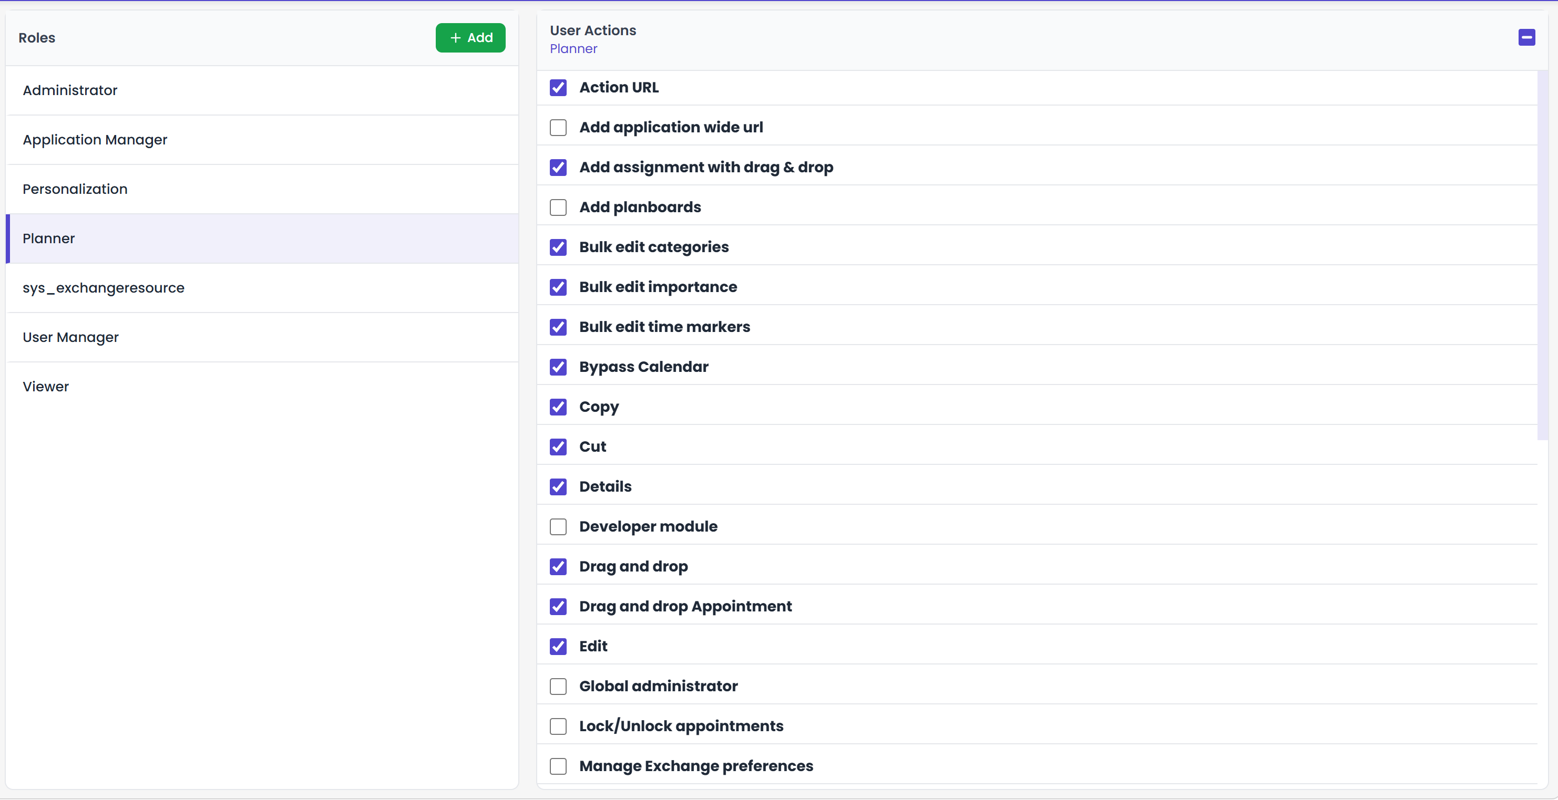The width and height of the screenshot is (1558, 800).
Task: Select the Planner role
Action: 262,238
